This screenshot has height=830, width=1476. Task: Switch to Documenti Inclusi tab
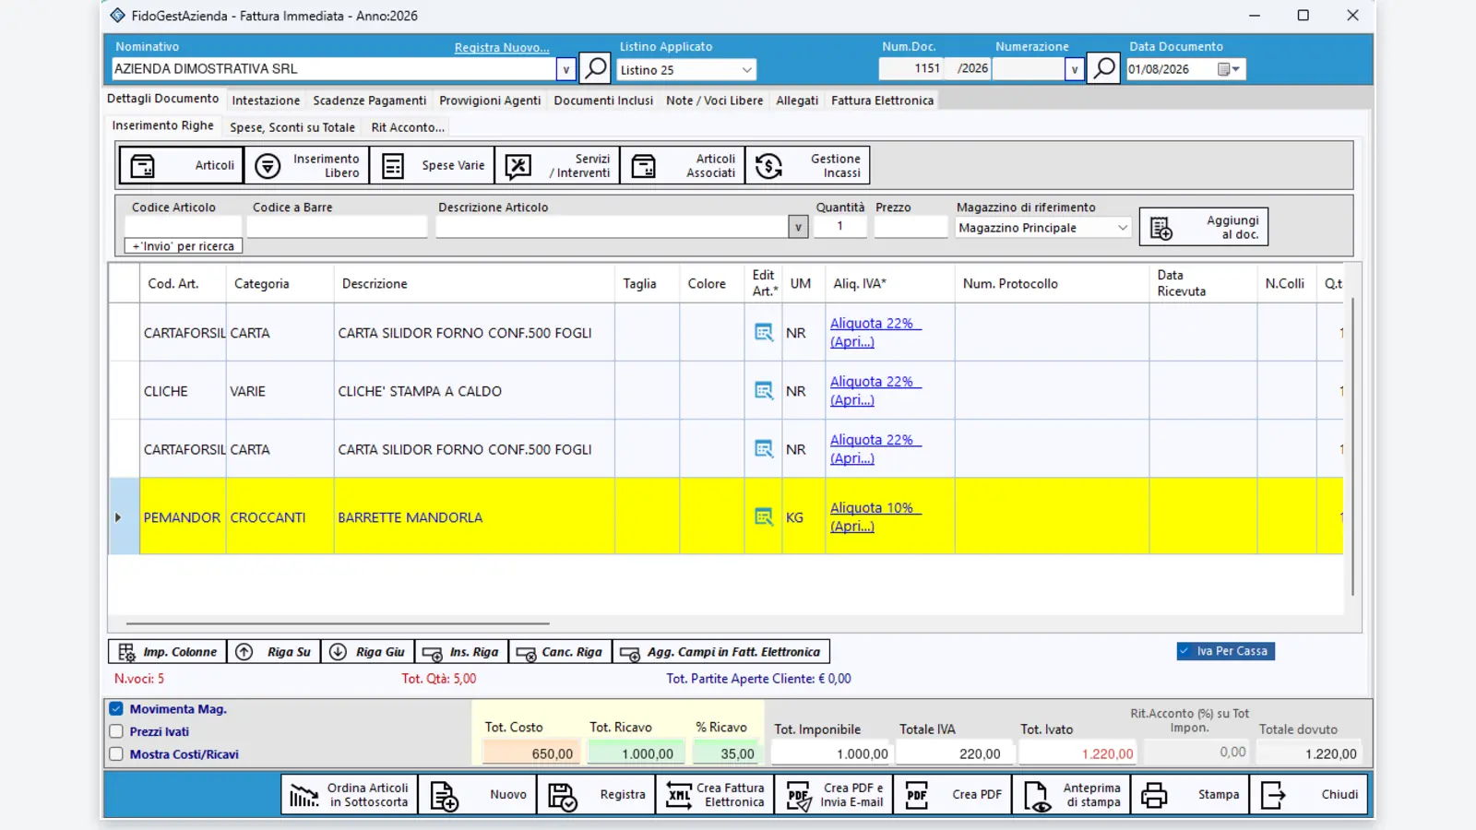pyautogui.click(x=603, y=101)
